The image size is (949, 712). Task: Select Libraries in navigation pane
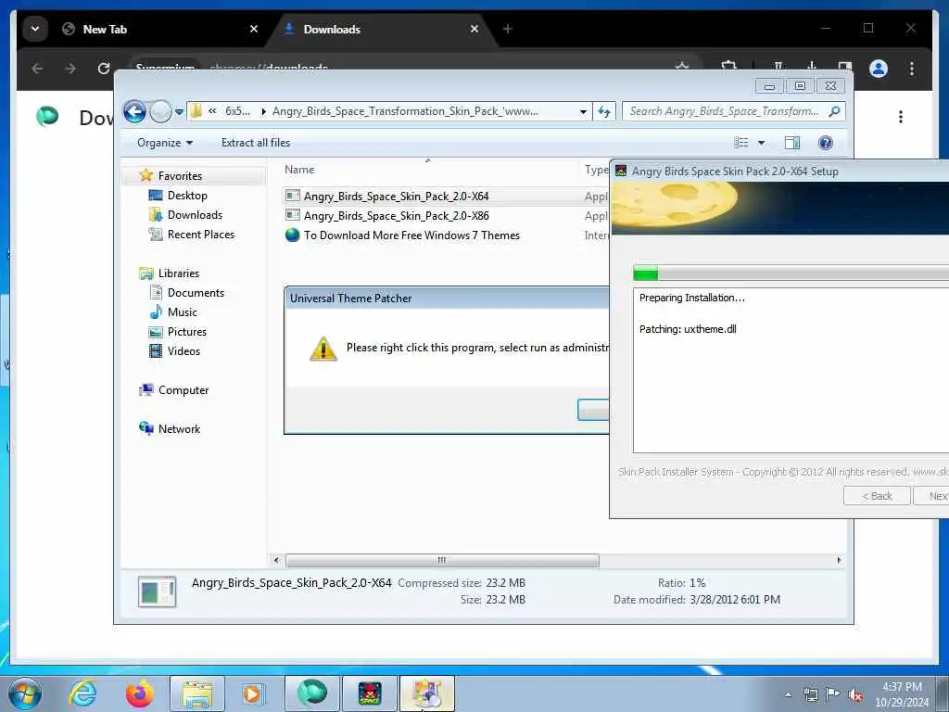point(179,273)
